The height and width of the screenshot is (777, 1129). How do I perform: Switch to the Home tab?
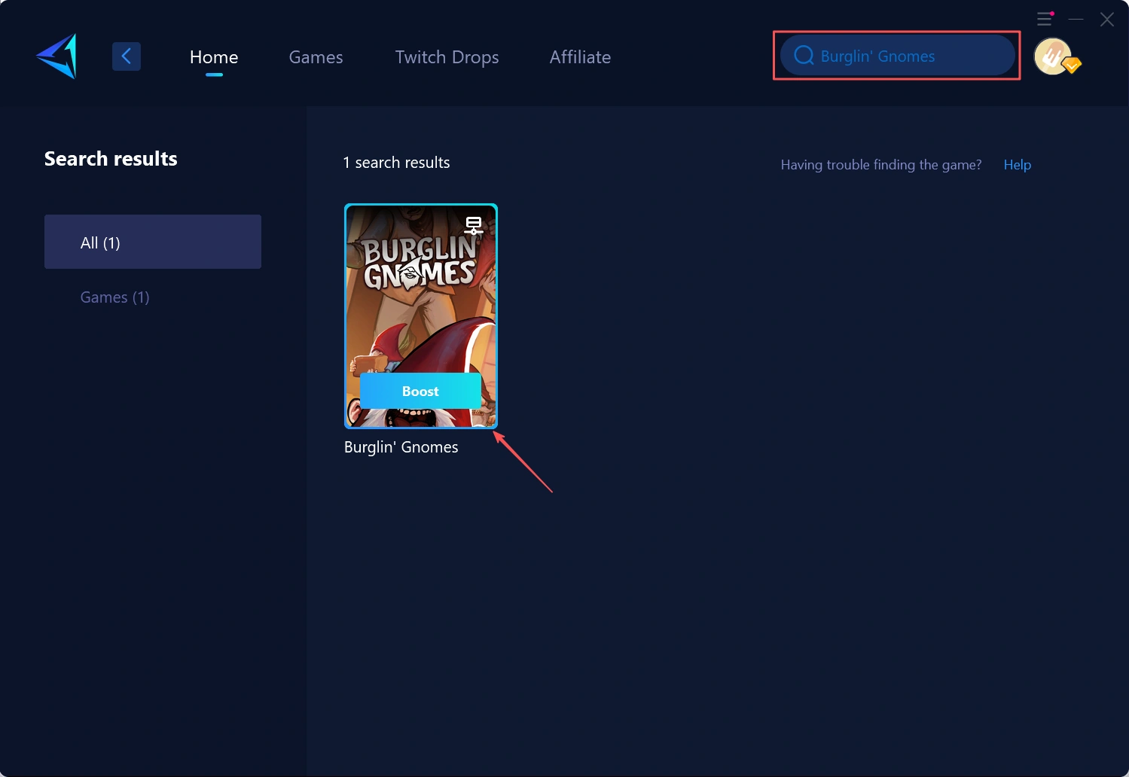[214, 57]
